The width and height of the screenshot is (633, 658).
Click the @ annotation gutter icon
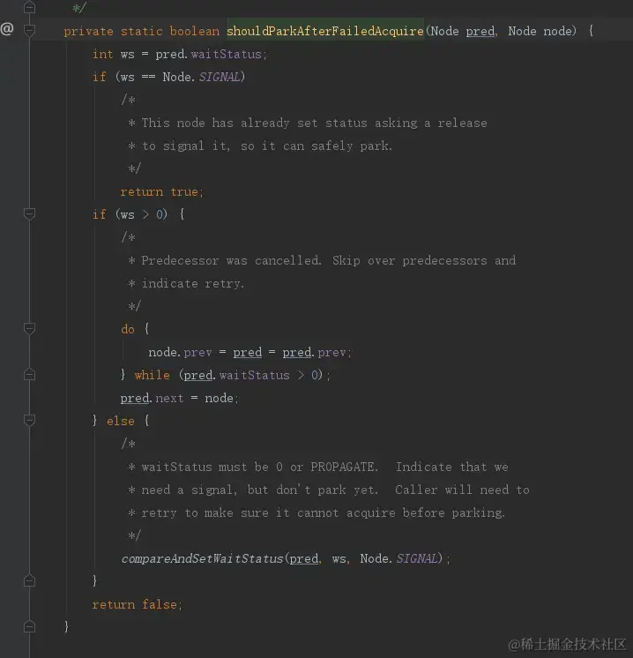(x=7, y=29)
